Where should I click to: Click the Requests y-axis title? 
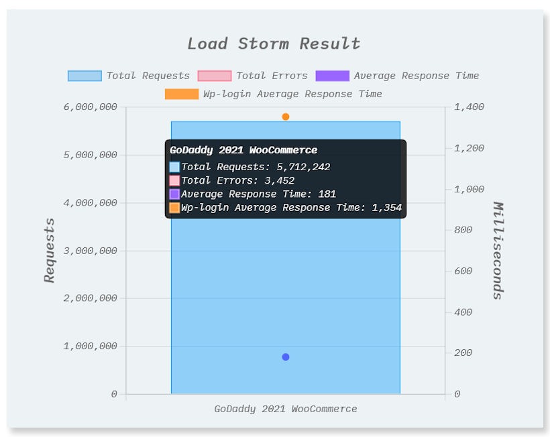[50, 251]
